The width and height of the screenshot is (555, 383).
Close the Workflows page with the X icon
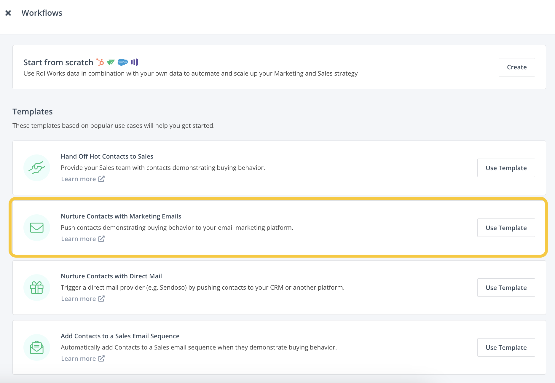point(8,13)
